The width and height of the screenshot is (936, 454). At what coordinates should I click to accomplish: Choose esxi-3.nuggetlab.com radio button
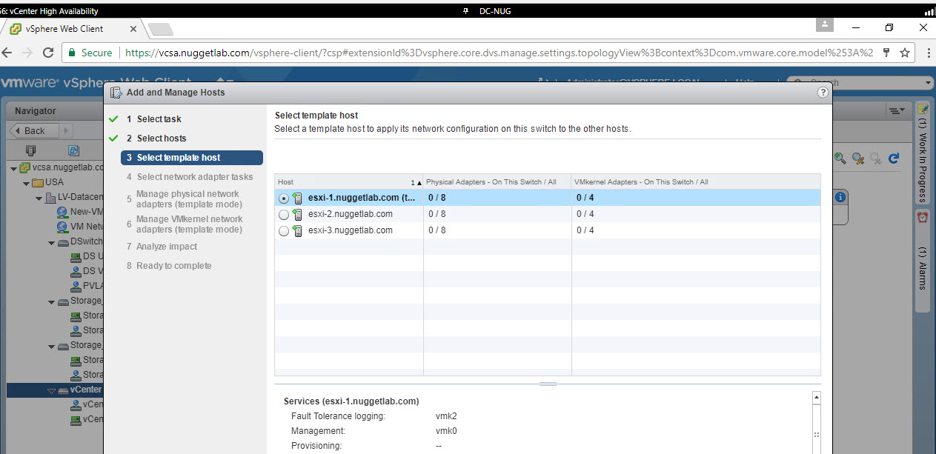(284, 231)
